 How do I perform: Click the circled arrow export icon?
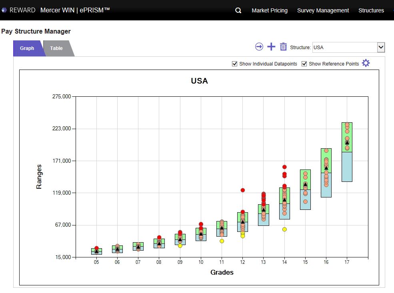pyautogui.click(x=259, y=47)
